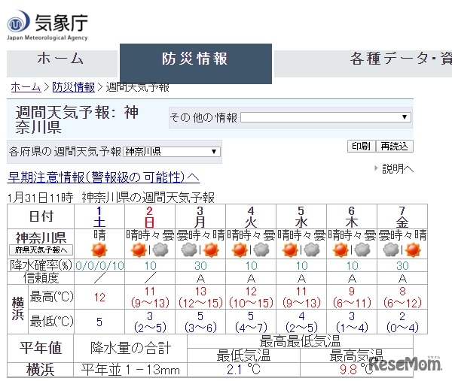The image size is (452, 381).
Task: Click the 週間天気予報 breadcrumb text
Action: 138,87
